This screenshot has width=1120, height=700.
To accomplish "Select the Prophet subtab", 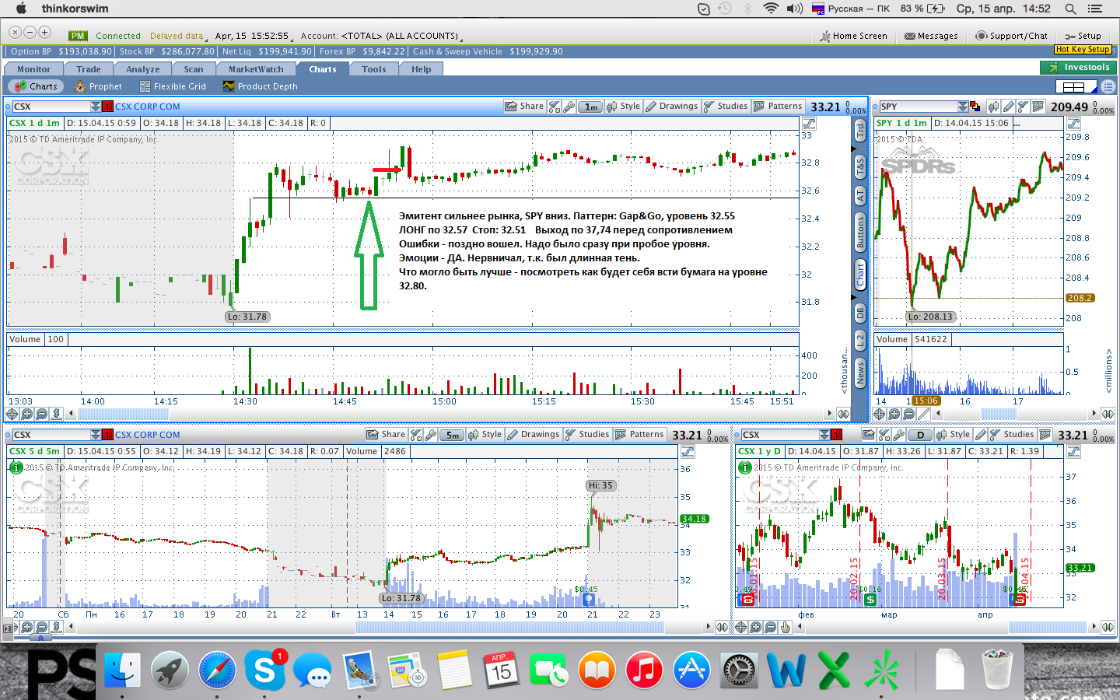I will click(x=98, y=86).
